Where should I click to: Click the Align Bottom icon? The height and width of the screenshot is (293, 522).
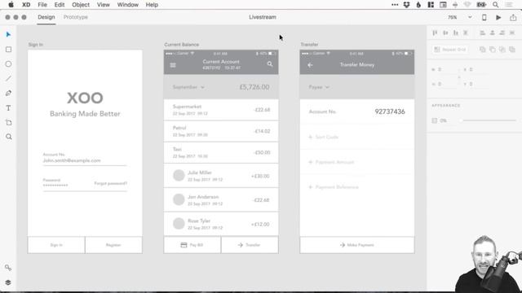tap(456, 33)
